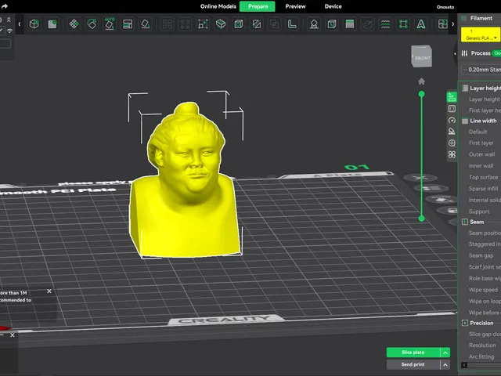Click the scale tool icon with corner handles
501x376 pixels.
(x=203, y=24)
